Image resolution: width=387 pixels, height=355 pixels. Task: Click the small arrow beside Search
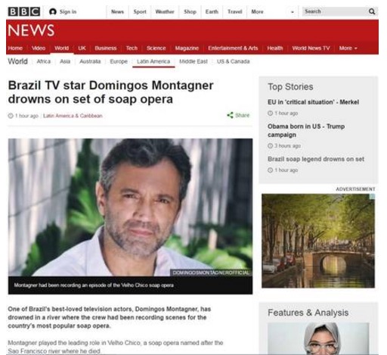(x=293, y=12)
